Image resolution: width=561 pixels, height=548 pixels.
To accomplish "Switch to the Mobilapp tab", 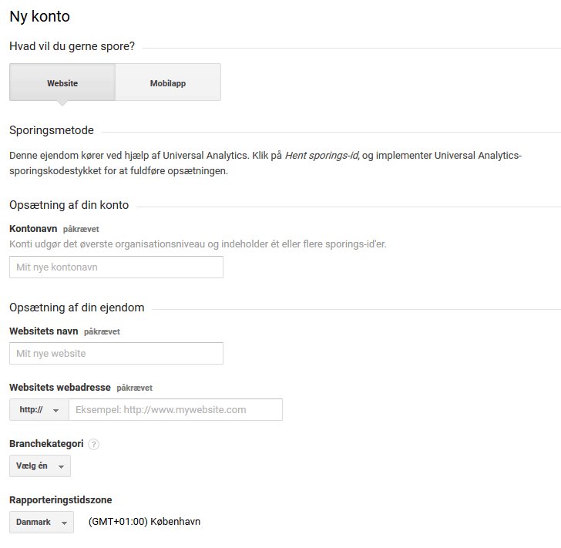I will tap(168, 82).
